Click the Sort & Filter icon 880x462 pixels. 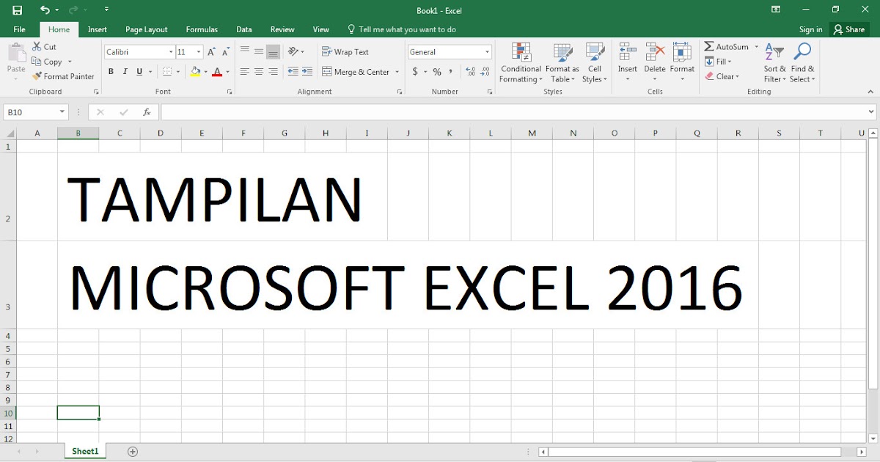click(x=774, y=53)
